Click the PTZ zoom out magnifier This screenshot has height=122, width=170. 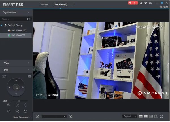(9, 112)
